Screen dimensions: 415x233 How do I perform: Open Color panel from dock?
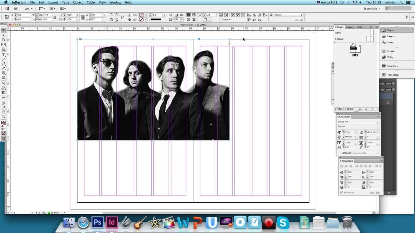[x=390, y=57]
